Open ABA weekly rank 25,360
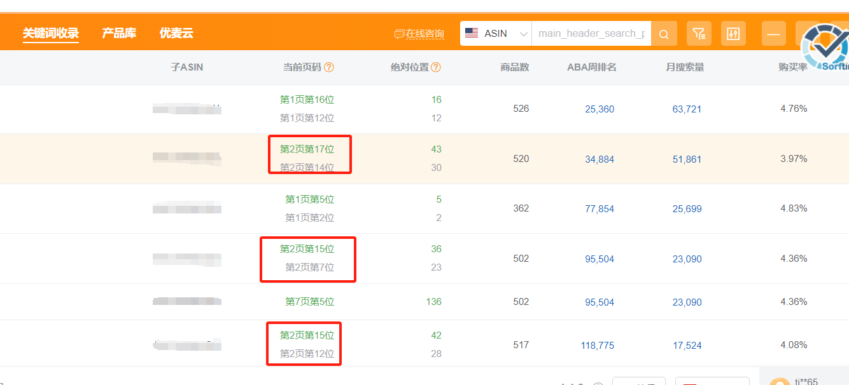The image size is (849, 385). [x=600, y=109]
